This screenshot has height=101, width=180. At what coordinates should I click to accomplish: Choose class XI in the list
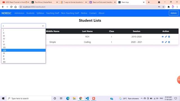23,59
